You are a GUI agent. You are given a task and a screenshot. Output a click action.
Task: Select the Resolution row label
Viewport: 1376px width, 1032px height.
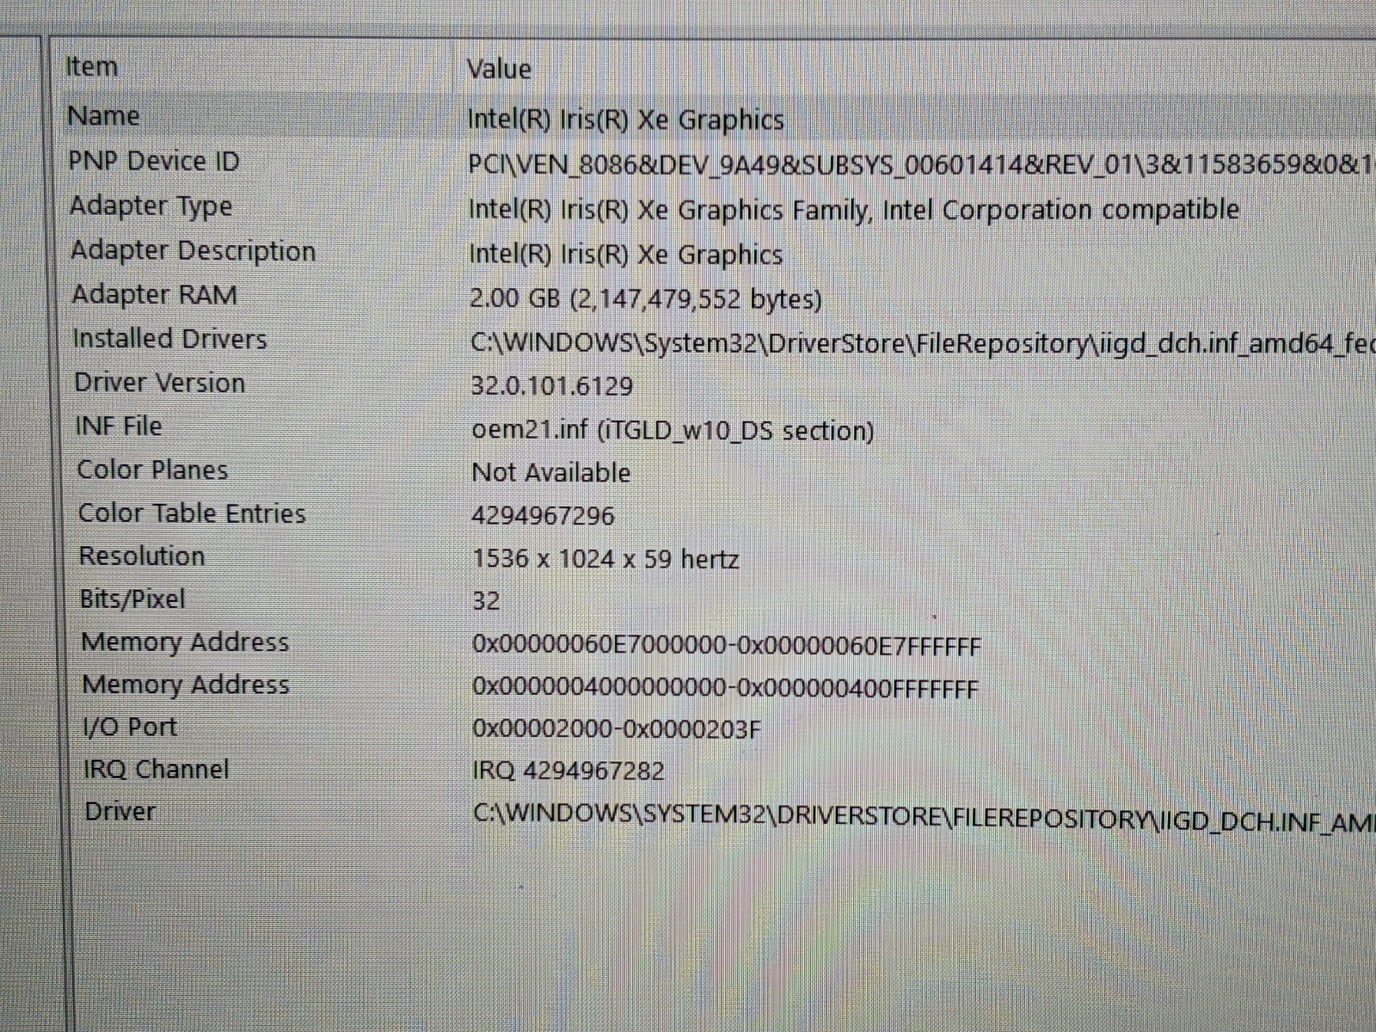click(x=143, y=556)
